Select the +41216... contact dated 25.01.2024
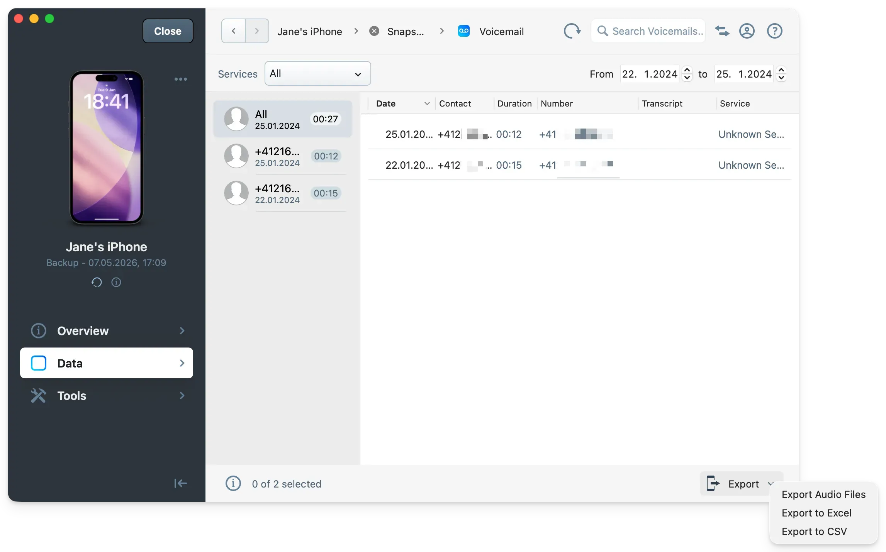Screen dimensions: 886x552 [283, 156]
